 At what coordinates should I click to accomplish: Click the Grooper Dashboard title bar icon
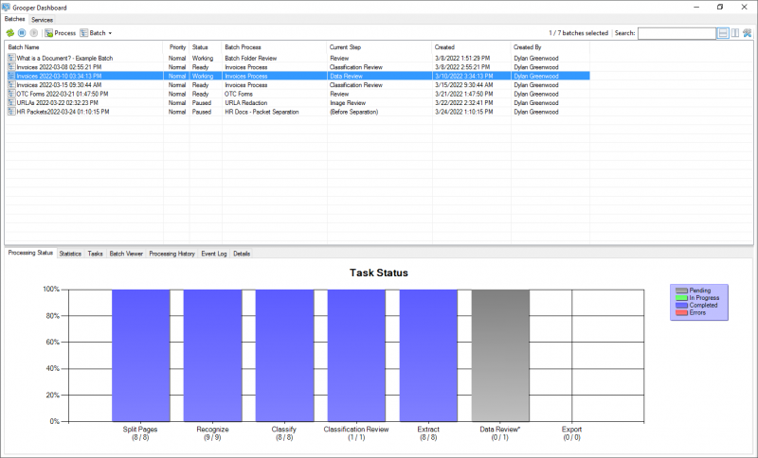pos(6,8)
